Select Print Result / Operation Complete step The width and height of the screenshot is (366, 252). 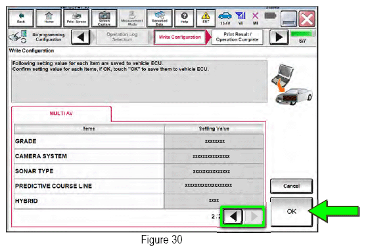coord(237,37)
